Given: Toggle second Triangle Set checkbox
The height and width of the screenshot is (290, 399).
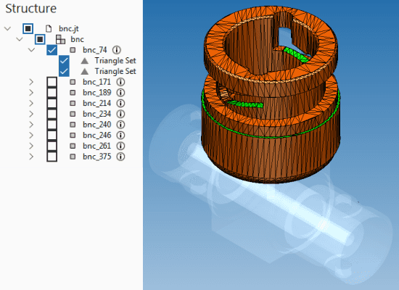Looking at the screenshot, I should click(x=64, y=71).
